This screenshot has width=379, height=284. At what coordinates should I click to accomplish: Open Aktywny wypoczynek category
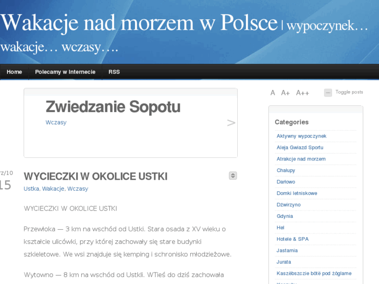(x=301, y=136)
